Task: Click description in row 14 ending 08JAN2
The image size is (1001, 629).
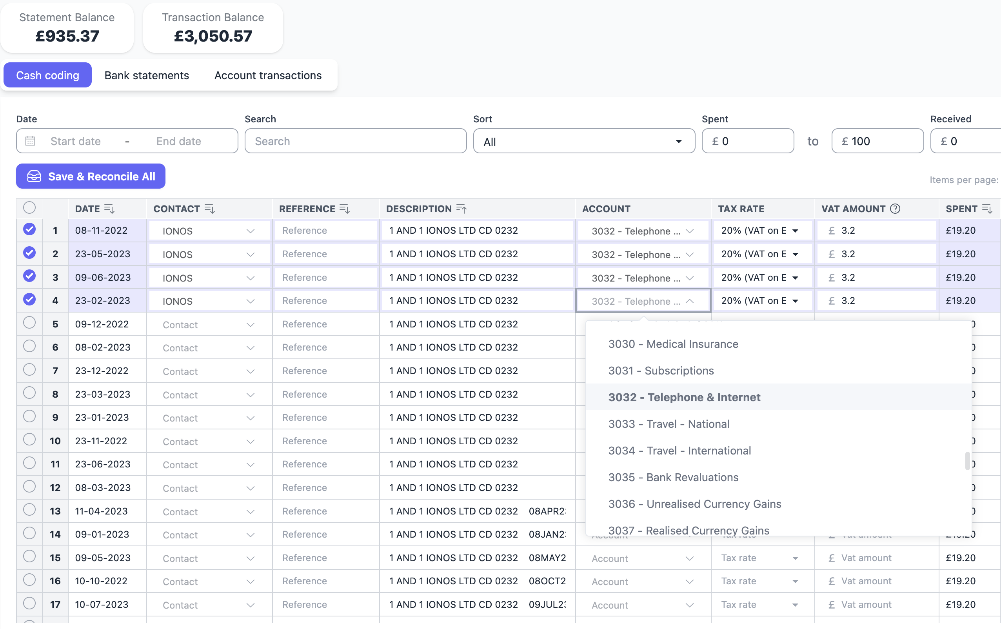Action: pos(477,534)
